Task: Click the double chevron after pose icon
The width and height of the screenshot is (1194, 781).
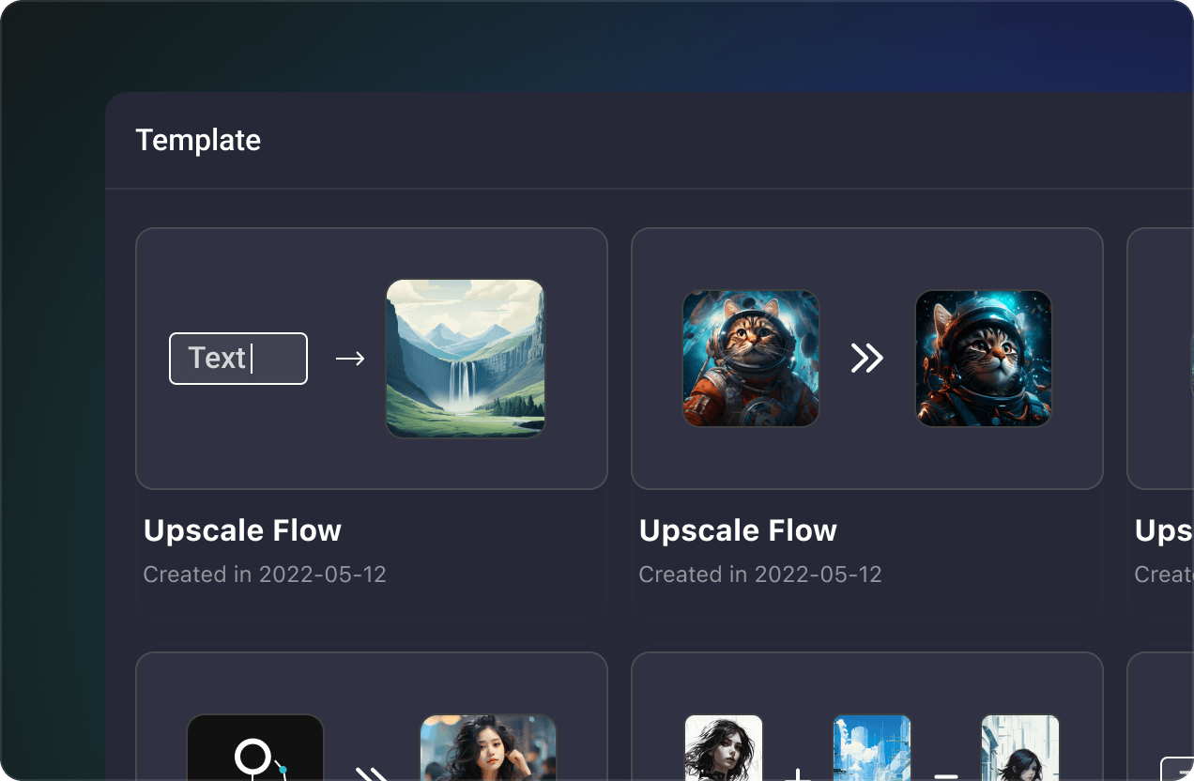Action: [372, 773]
